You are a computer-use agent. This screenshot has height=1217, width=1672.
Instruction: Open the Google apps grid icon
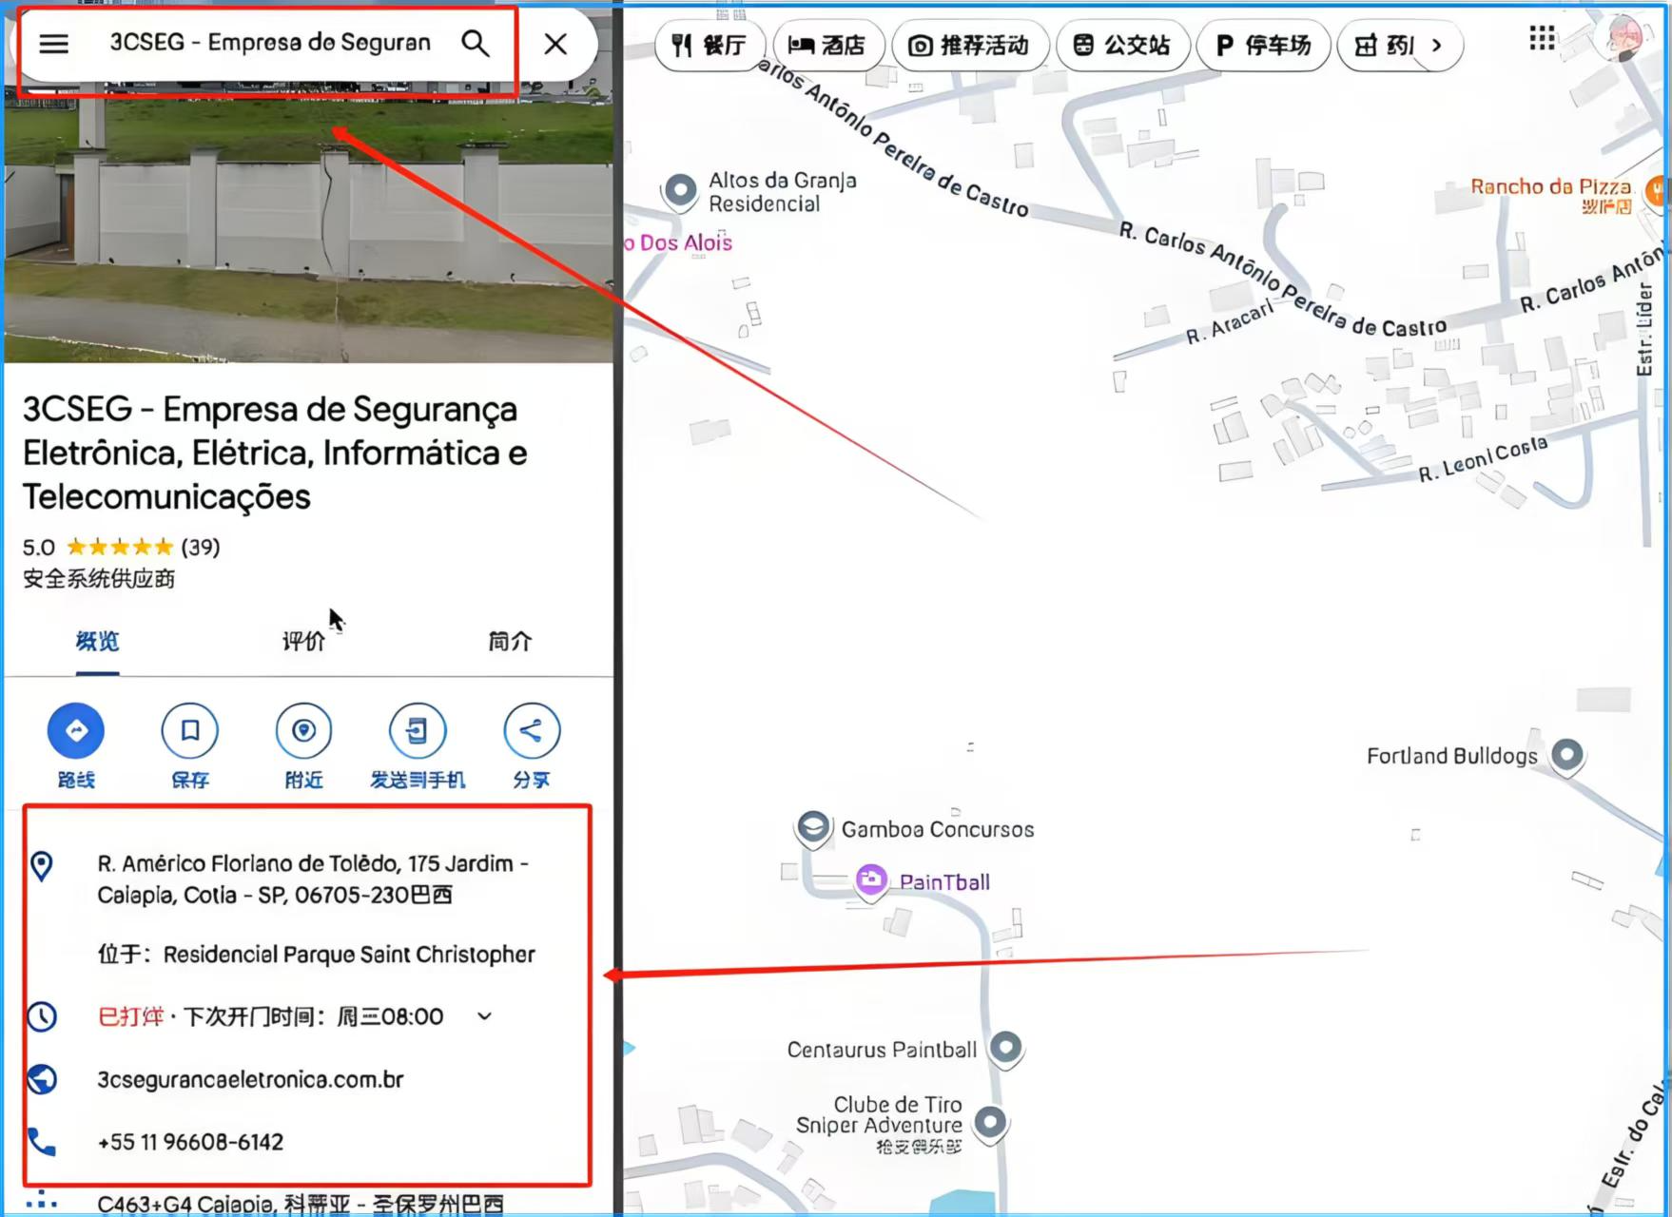click(x=1542, y=39)
